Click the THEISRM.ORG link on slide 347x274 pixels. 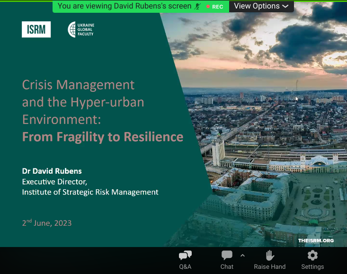click(x=316, y=240)
